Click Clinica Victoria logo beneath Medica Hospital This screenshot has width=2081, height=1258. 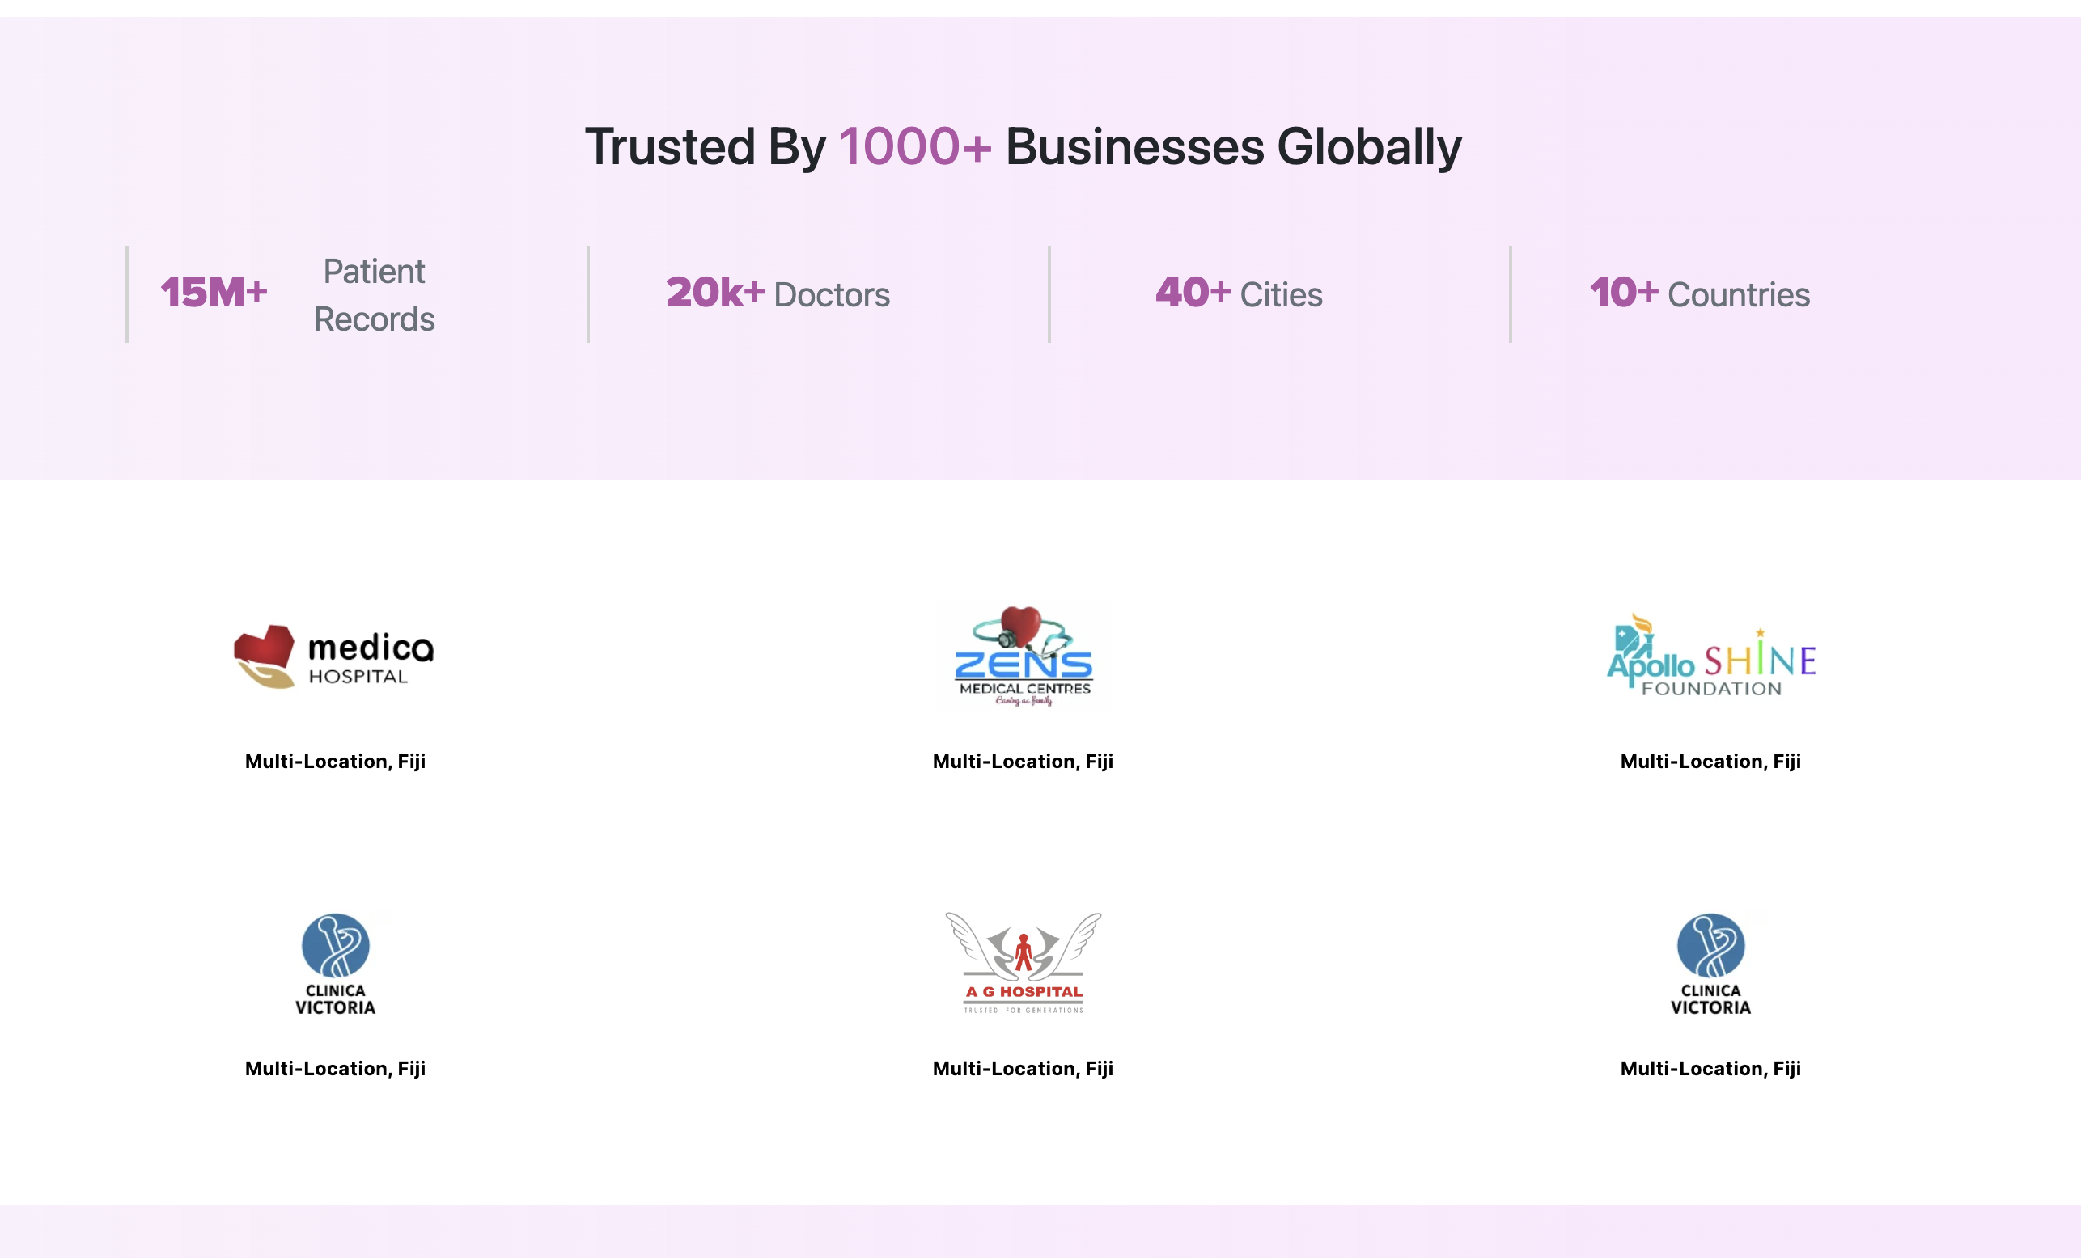tap(335, 964)
